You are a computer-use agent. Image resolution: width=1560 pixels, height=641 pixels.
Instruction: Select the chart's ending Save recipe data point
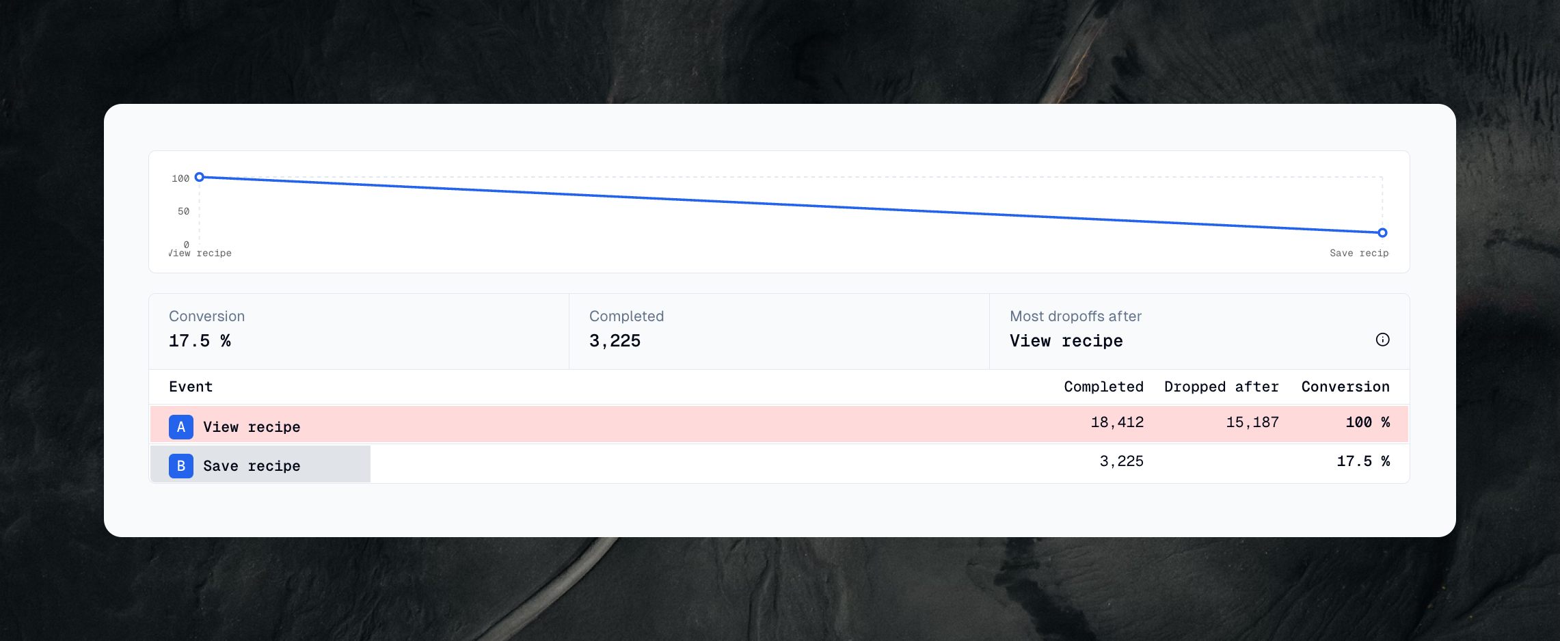point(1382,233)
